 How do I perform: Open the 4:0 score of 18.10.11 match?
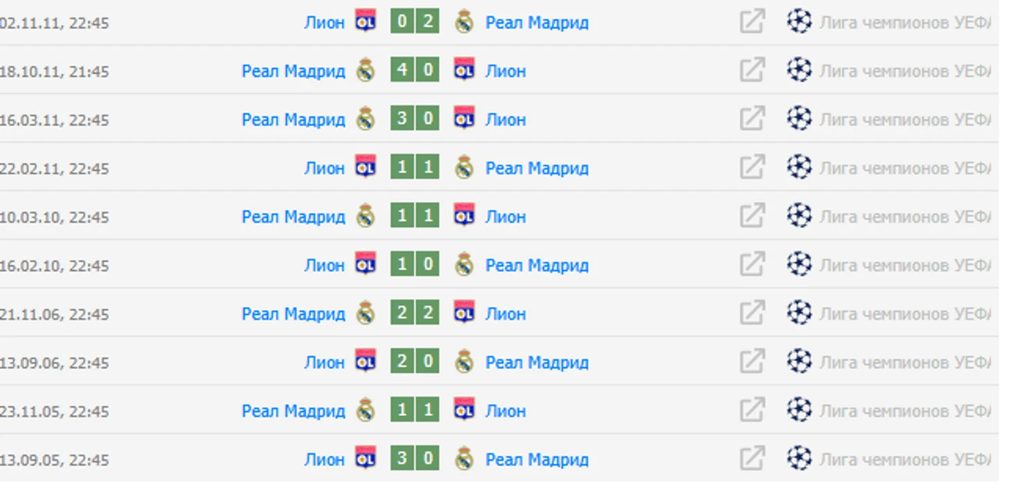coord(415,70)
